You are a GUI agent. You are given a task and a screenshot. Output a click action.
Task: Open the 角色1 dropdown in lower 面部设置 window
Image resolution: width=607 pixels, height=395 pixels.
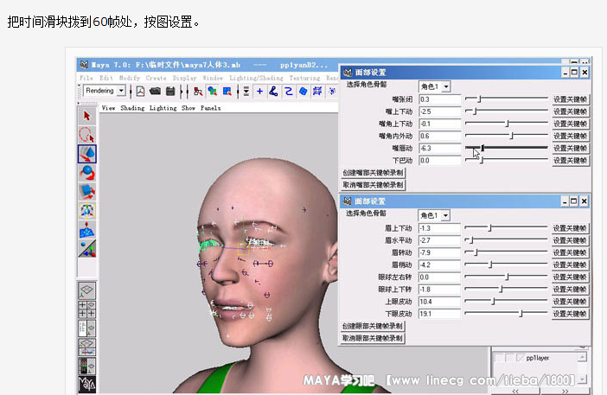(445, 215)
